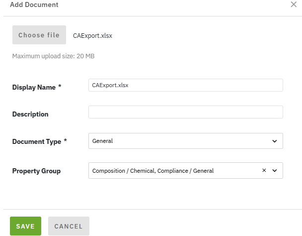
Task: Clear Property Group selections with the X icon
Action: click(x=264, y=170)
